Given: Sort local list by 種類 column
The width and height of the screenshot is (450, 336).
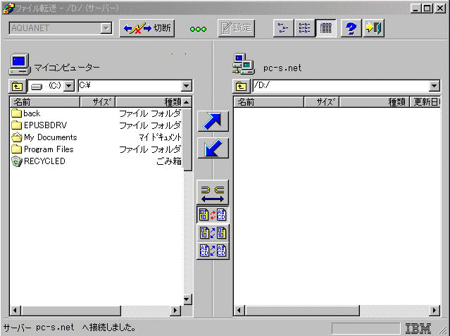Looking at the screenshot, I should click(149, 102).
